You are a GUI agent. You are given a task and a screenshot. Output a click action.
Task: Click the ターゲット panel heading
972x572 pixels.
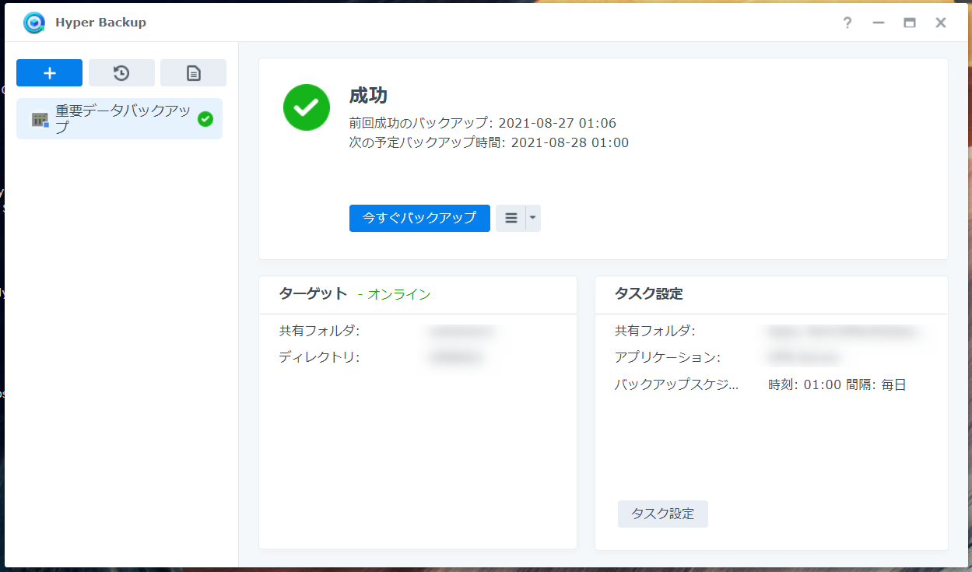313,293
